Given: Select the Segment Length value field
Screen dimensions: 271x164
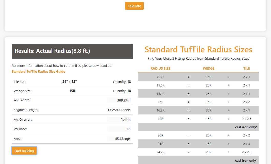Looking at the screenshot, I should (x=119, y=110).
